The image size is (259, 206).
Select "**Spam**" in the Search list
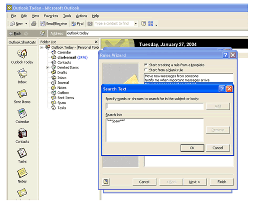[x=116, y=121]
